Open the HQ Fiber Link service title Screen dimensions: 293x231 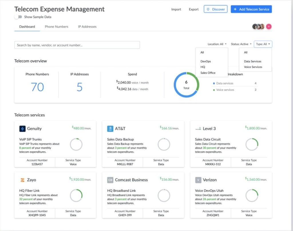[29, 190]
